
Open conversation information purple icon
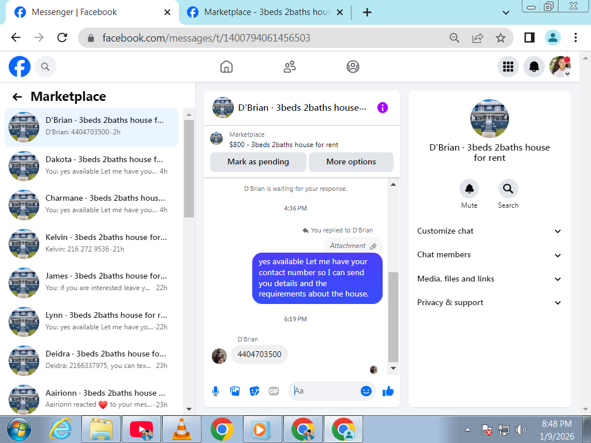tap(383, 108)
